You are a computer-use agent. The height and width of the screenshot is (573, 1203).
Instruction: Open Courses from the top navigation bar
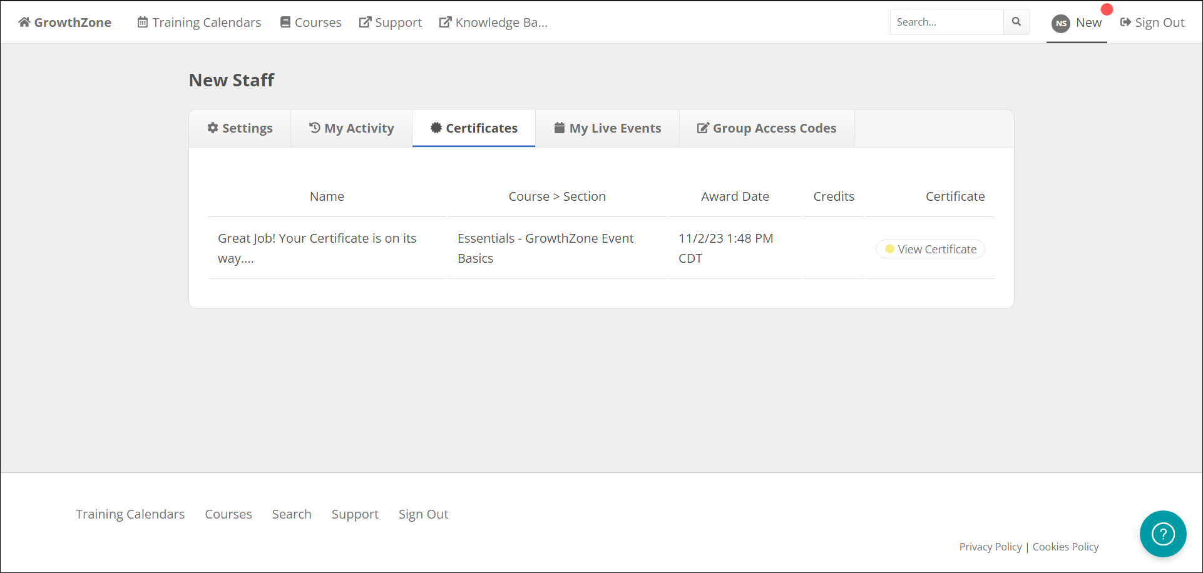tap(311, 23)
